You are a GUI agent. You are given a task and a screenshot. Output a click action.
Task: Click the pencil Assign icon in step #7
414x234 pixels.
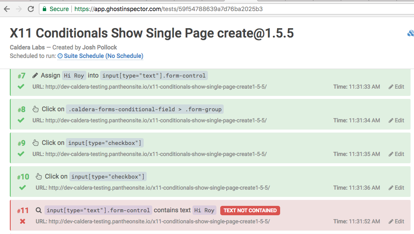click(x=35, y=76)
